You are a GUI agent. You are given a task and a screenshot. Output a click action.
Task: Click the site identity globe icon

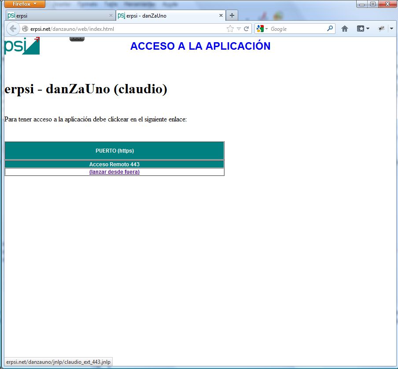tap(25, 29)
